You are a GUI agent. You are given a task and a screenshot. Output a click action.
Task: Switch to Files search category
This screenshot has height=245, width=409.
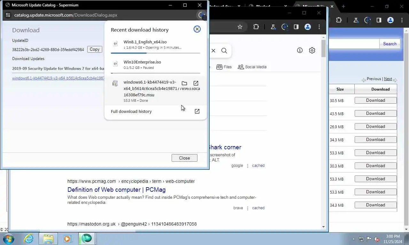coord(224,67)
